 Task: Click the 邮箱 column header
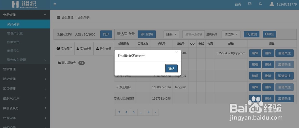(231, 44)
